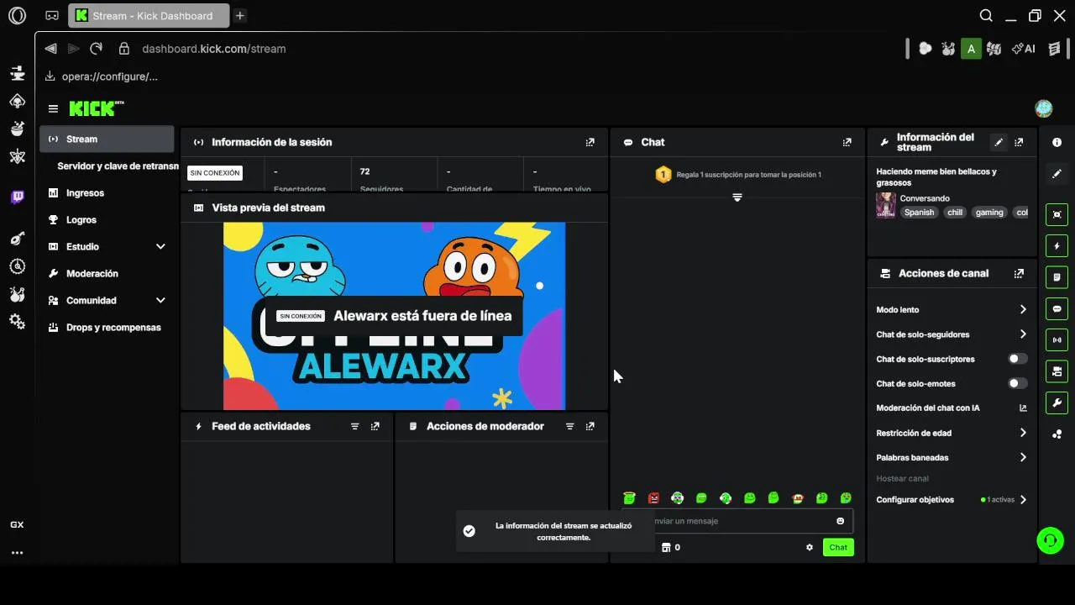Click the Spanish tag
This screenshot has width=1075, height=605.
click(919, 213)
